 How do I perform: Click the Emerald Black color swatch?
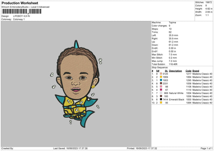tap(161, 99)
